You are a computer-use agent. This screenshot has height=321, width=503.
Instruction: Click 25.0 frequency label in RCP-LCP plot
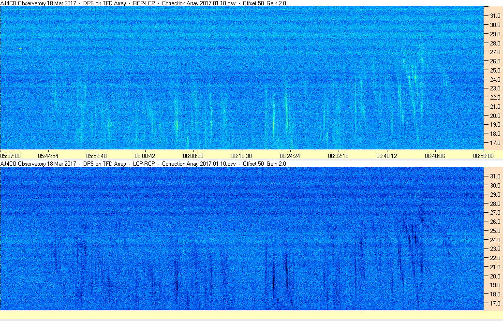point(495,70)
